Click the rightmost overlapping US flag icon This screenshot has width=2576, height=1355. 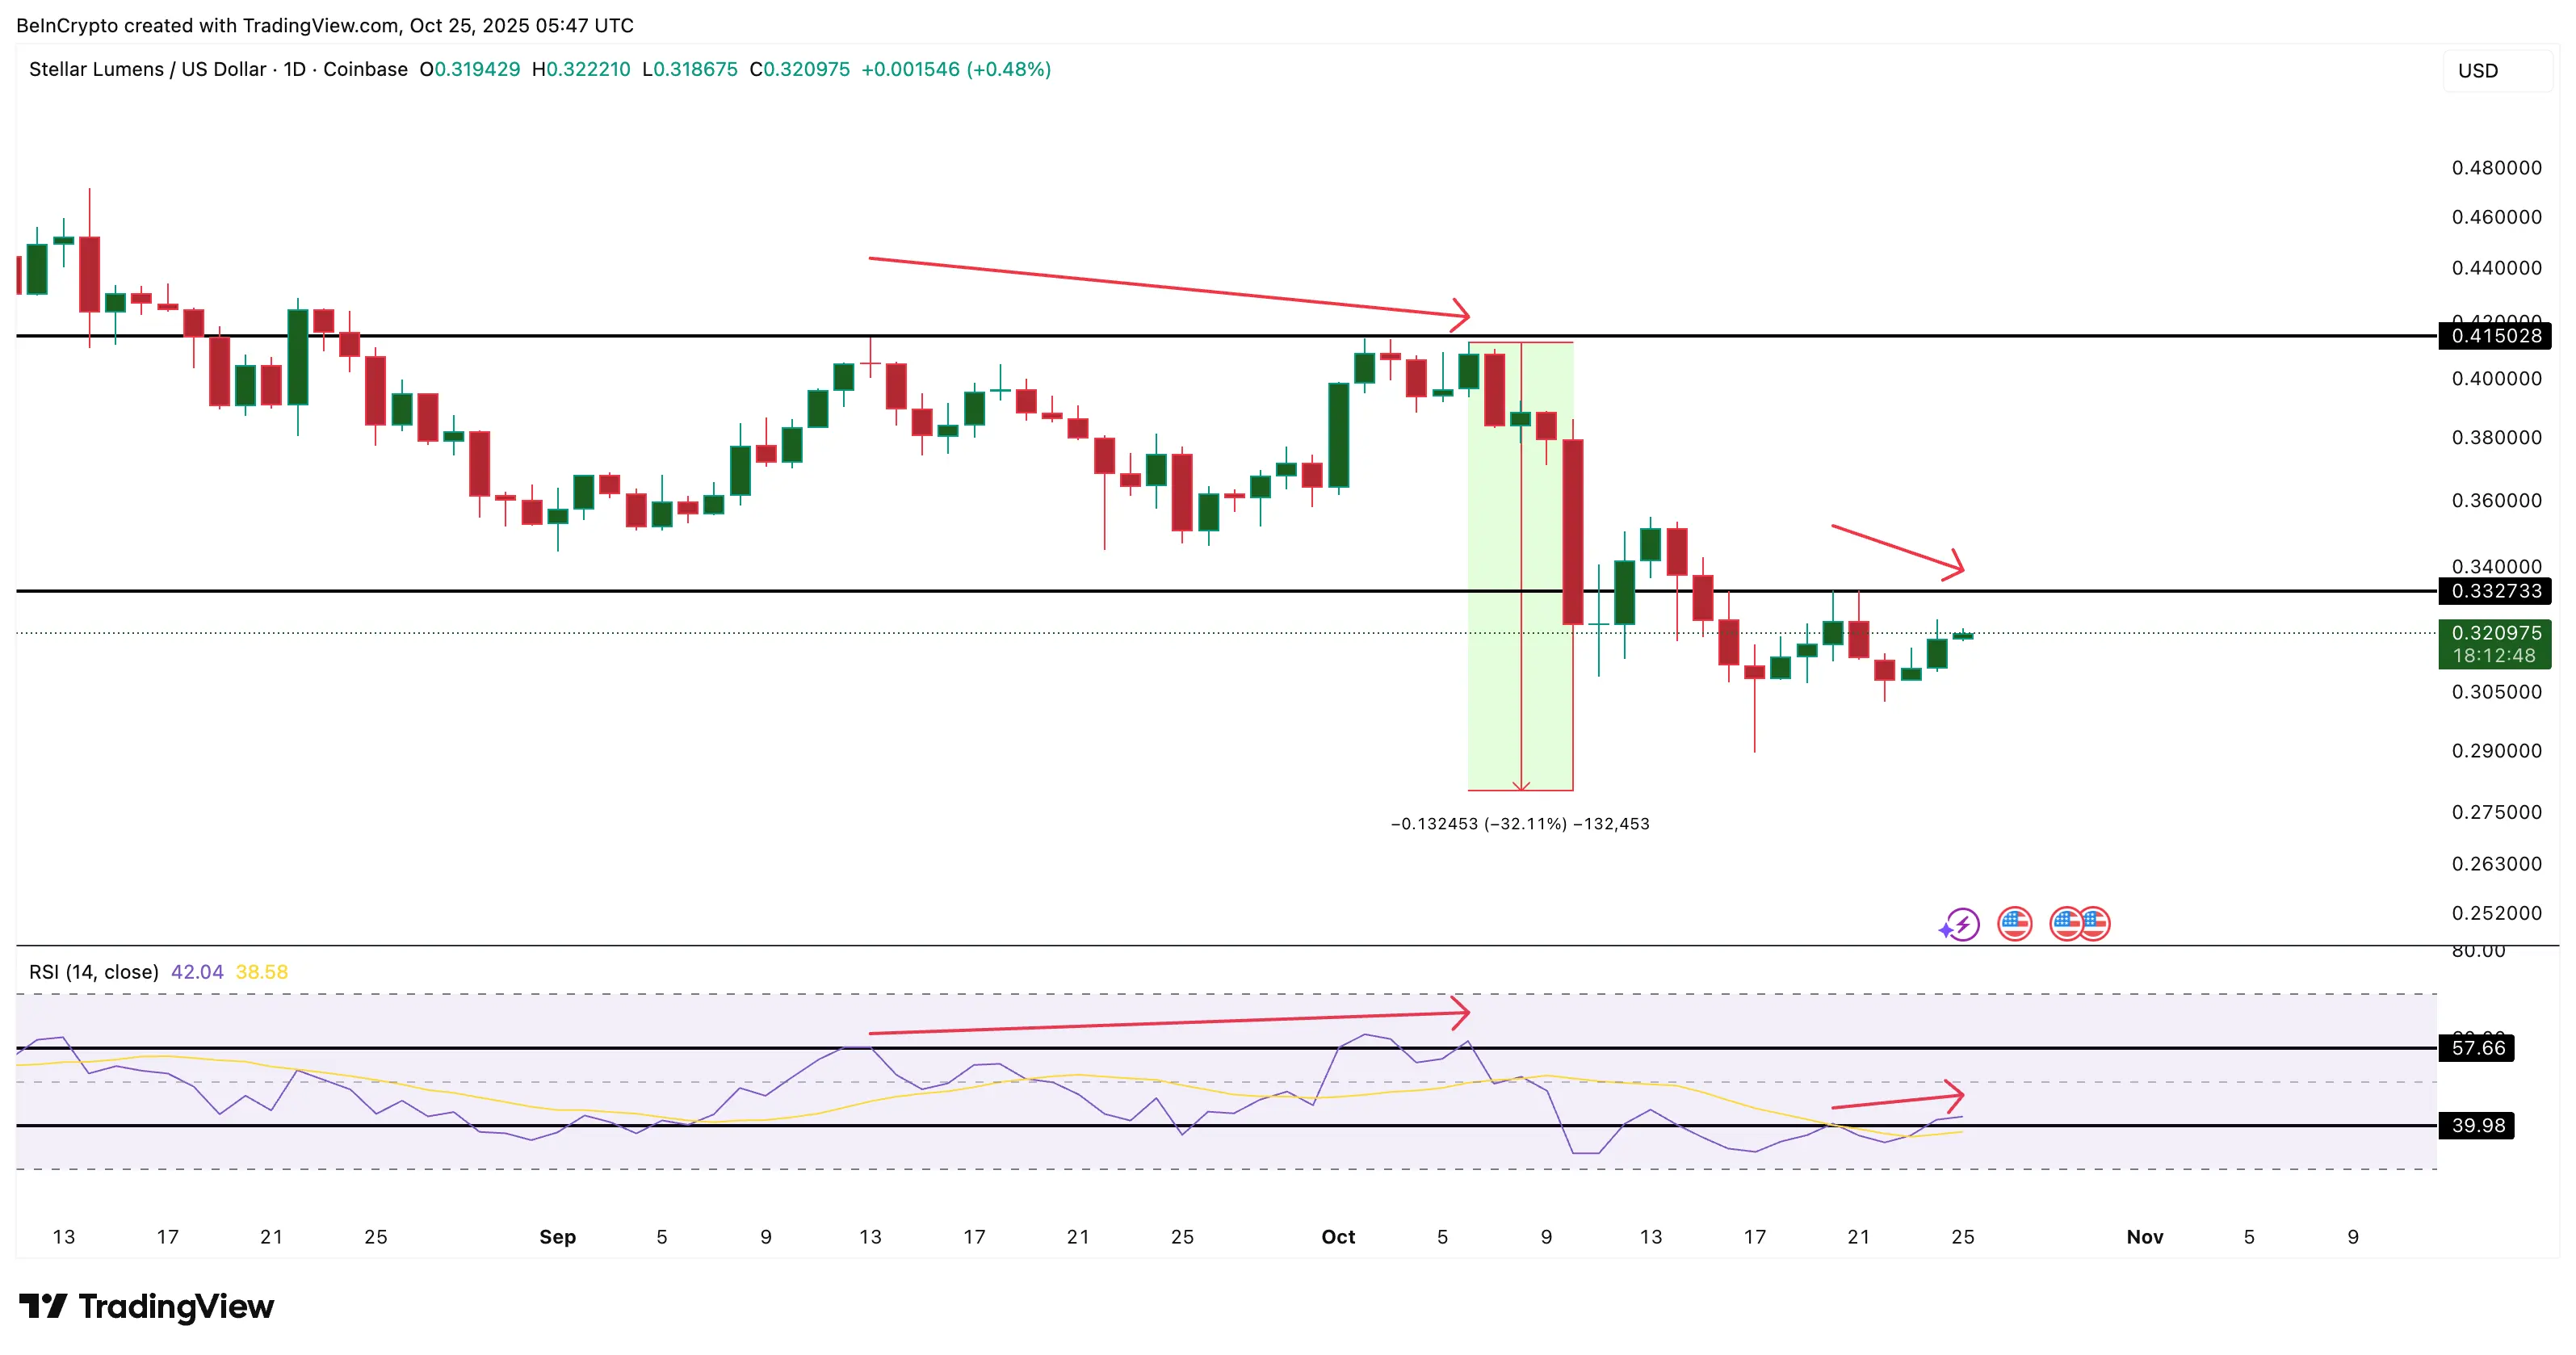(x=2097, y=925)
